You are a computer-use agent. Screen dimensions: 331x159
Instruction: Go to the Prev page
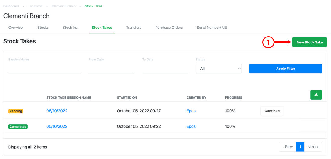click(287, 147)
